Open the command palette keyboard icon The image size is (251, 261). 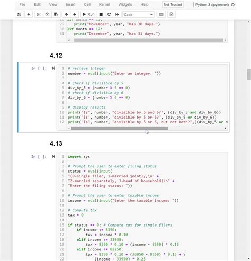(161, 14)
